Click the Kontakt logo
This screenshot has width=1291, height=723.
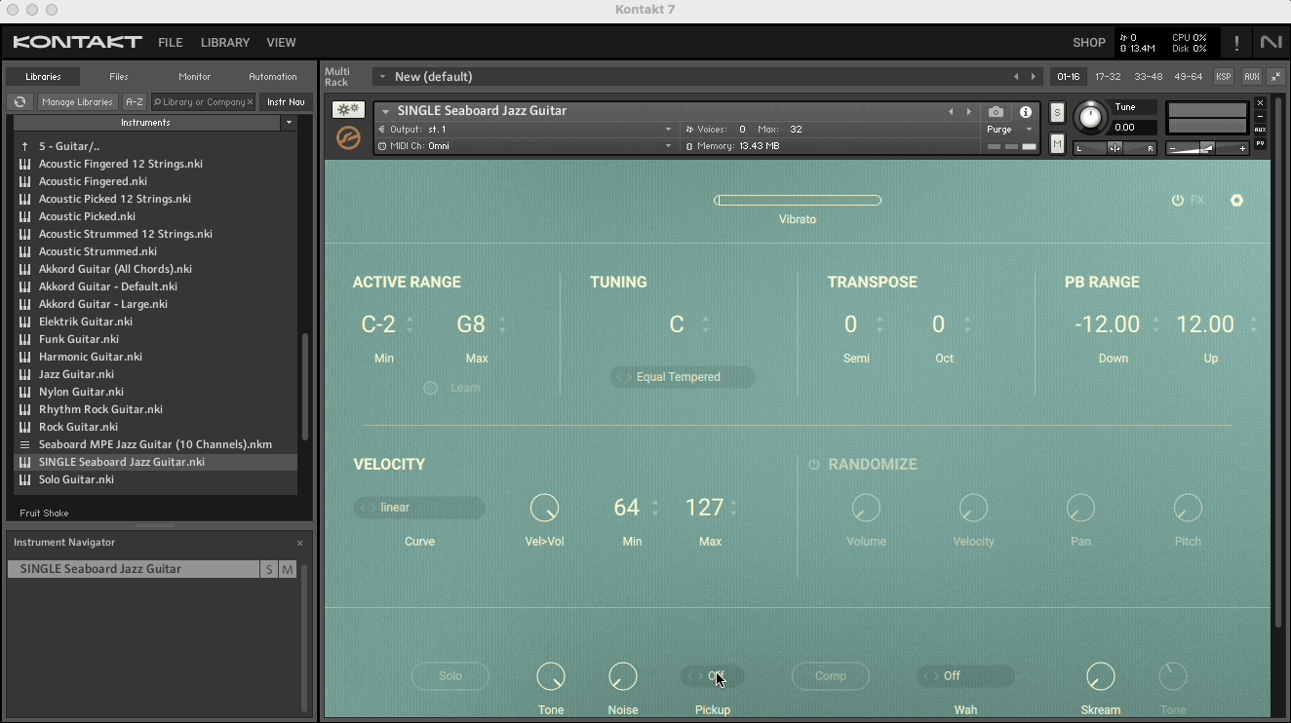[77, 42]
